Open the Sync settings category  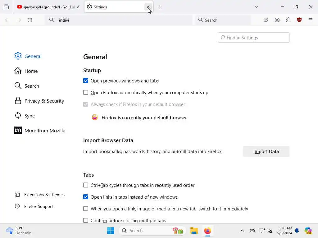click(25, 116)
